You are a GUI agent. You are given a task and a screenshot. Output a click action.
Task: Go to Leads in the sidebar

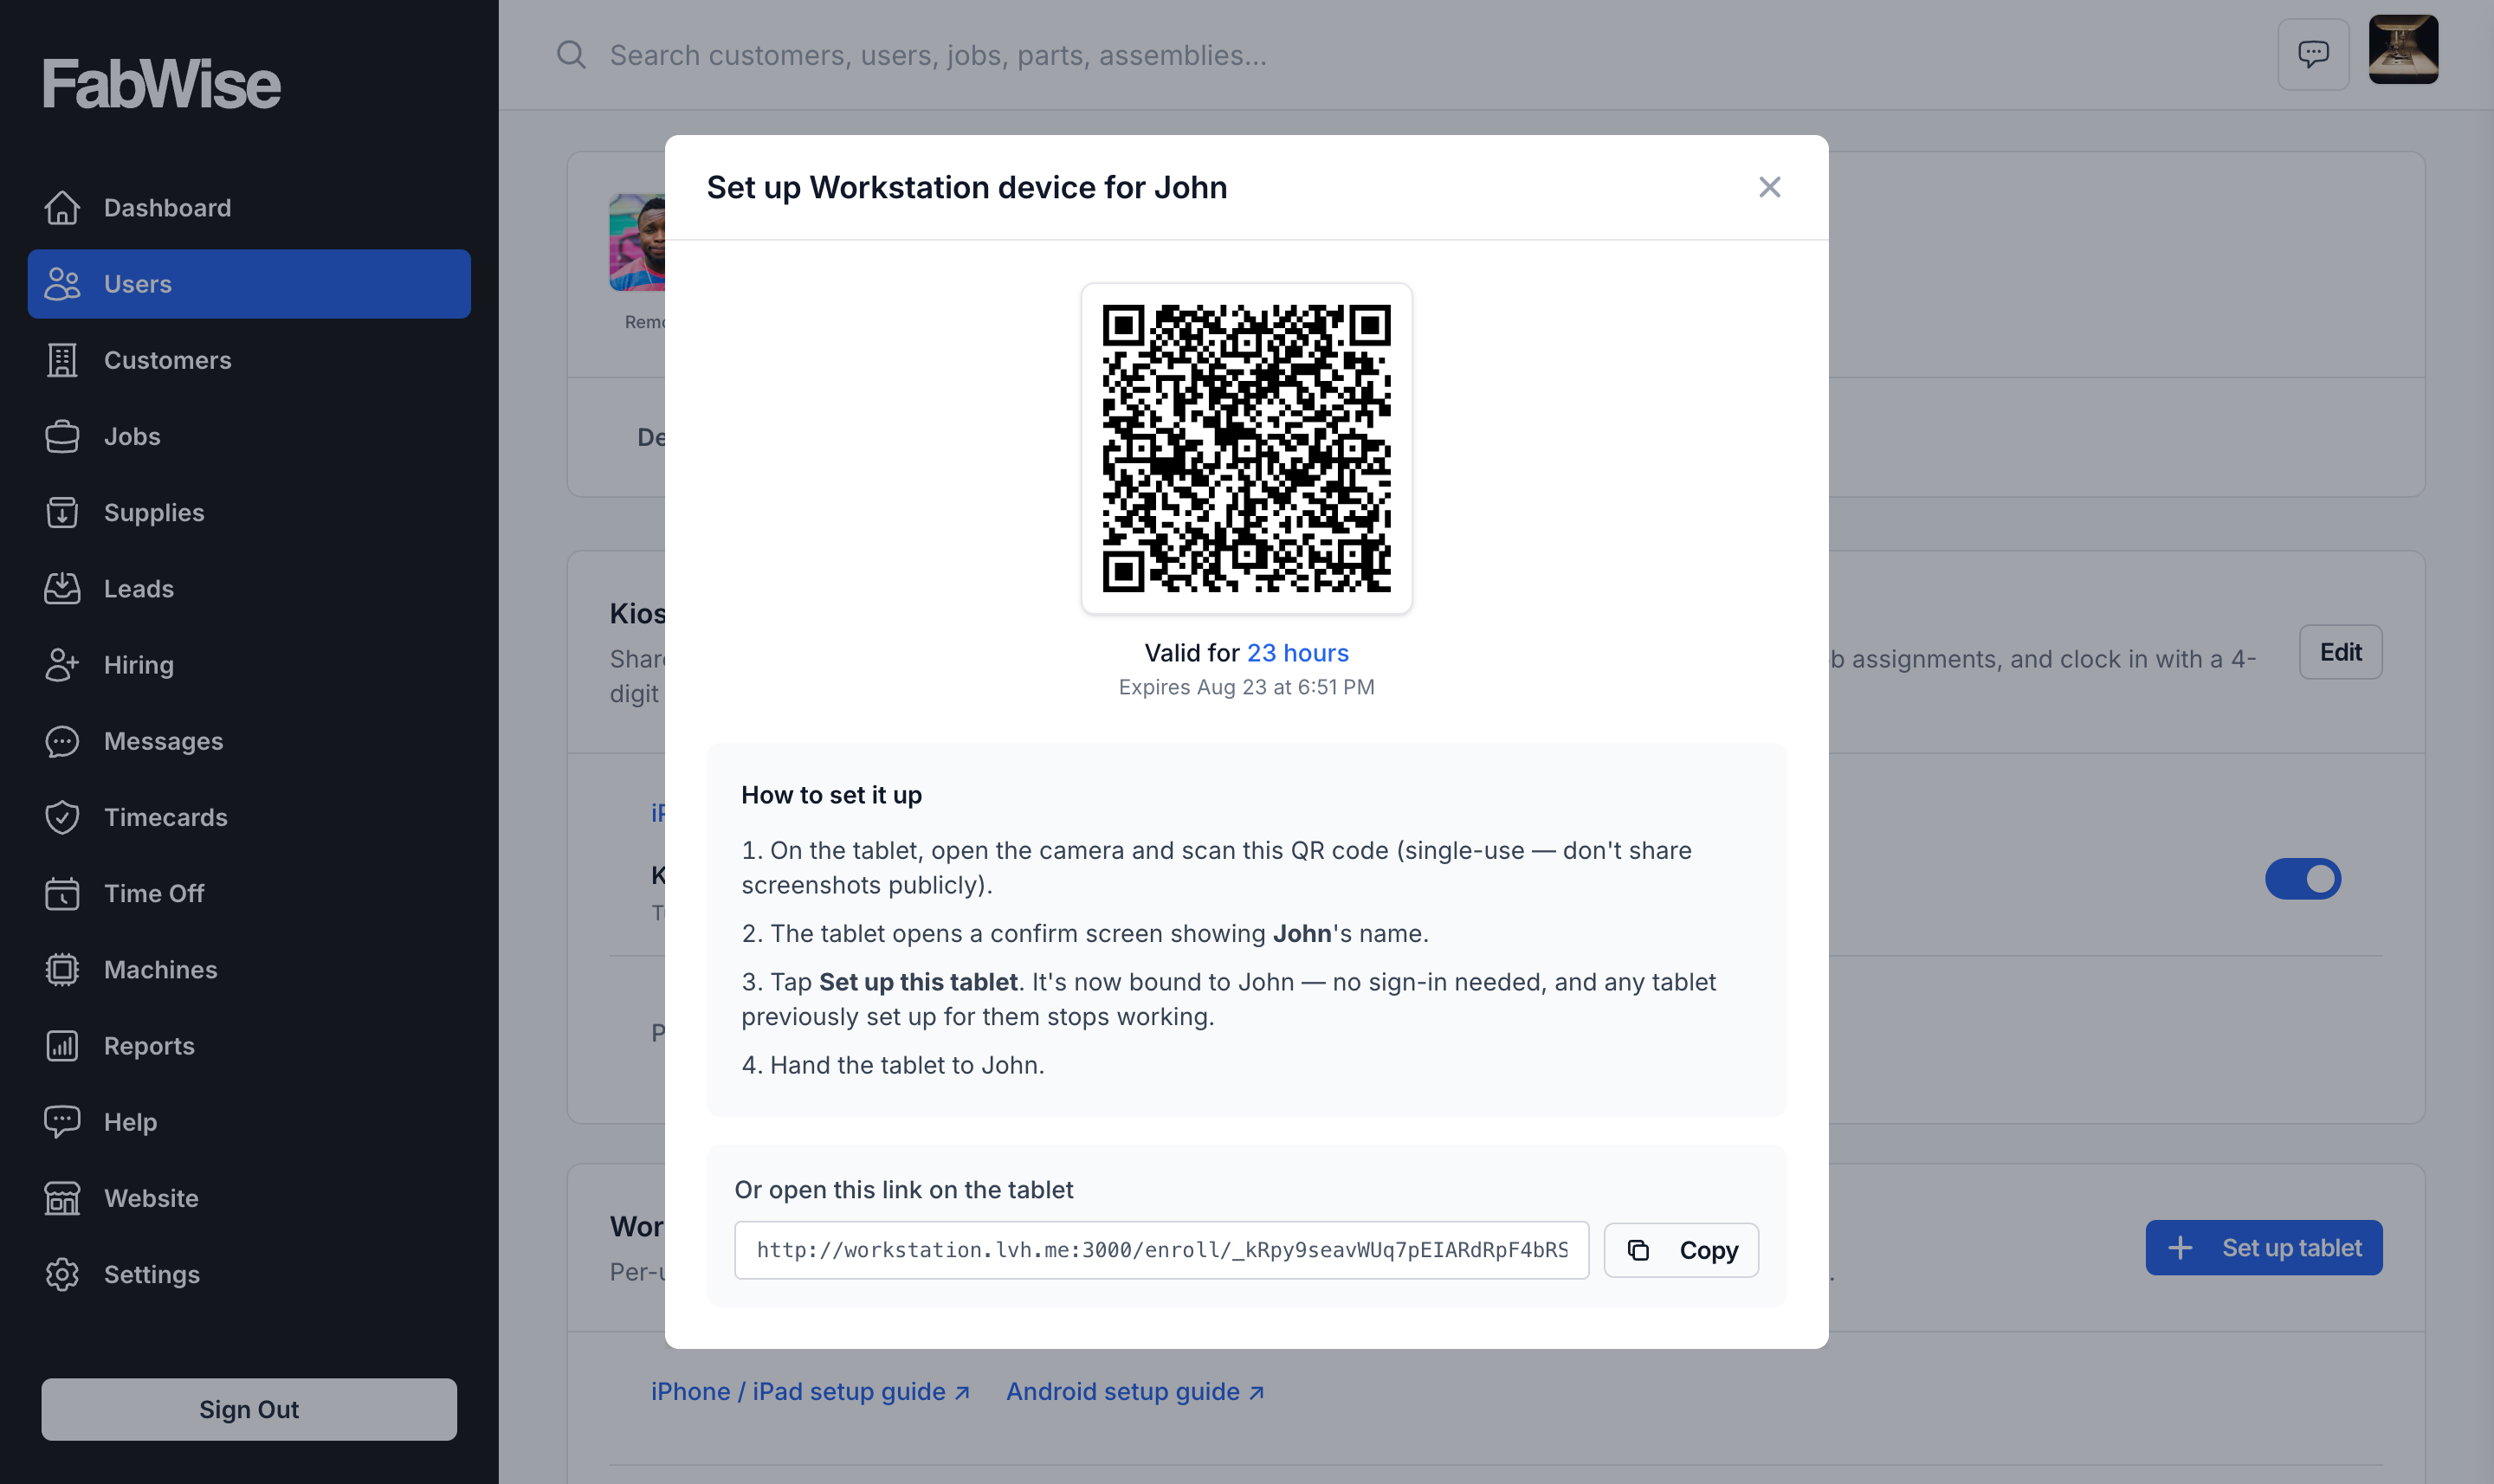(249, 588)
